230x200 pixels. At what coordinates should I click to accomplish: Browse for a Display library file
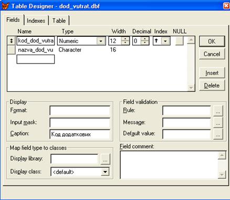[105, 159]
